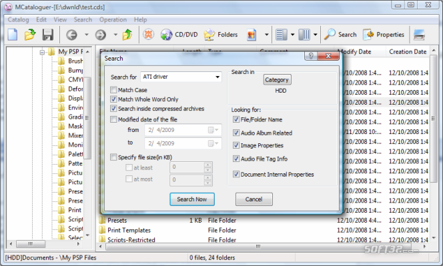Toggle Search inside compressed archives

tap(113, 109)
